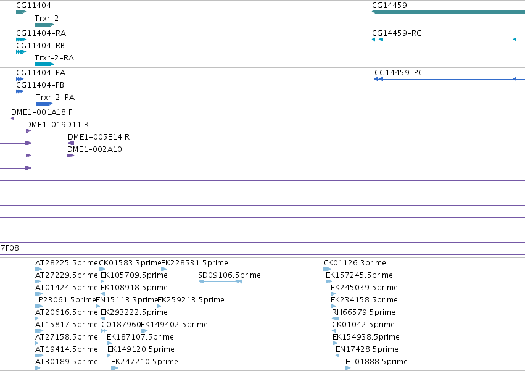Click EST LP23061.5prime
Screen dimensions: 525x371
pos(65,300)
